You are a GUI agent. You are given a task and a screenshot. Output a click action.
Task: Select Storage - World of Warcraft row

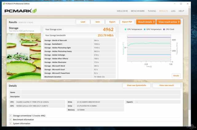pos(80,40)
